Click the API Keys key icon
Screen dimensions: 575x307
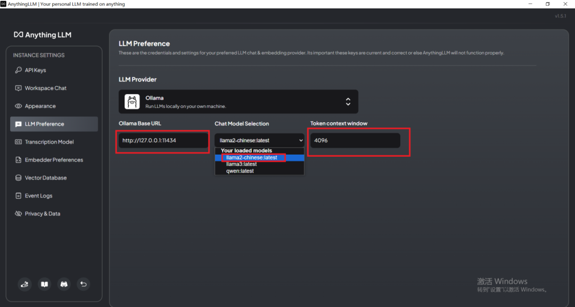pos(18,70)
